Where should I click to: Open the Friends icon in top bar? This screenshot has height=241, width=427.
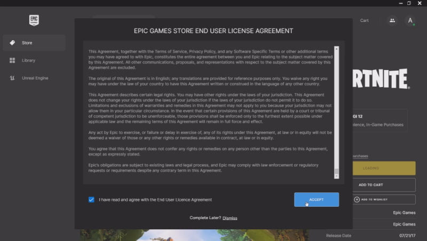tap(392, 20)
